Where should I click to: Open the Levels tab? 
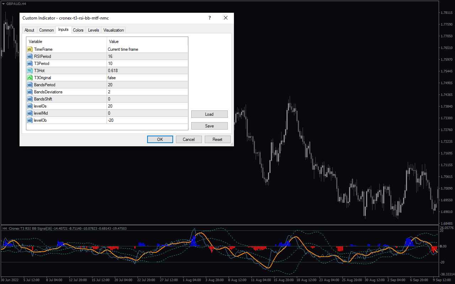[93, 30]
